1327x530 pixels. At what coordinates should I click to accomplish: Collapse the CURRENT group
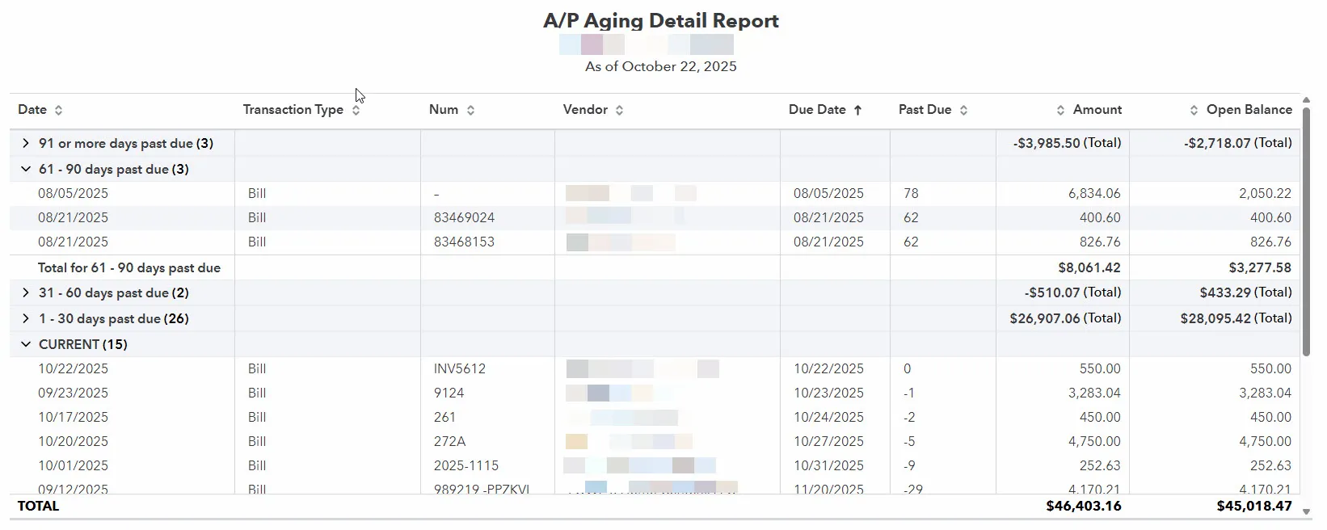point(26,344)
